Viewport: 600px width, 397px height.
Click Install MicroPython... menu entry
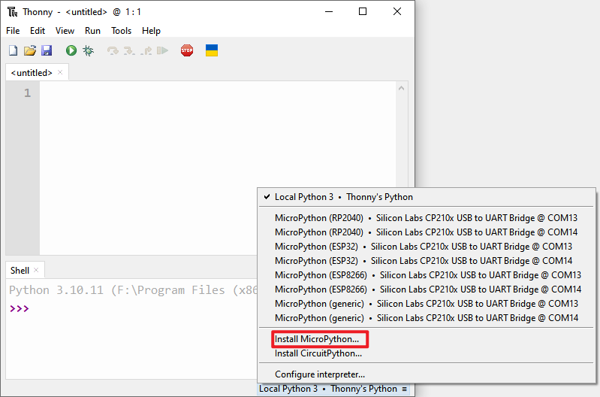427,339
